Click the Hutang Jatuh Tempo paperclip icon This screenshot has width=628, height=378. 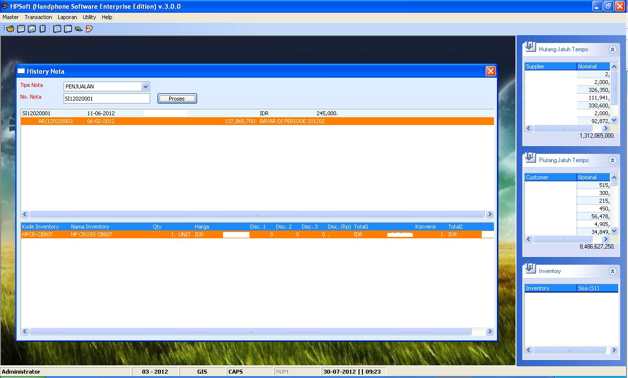[530, 47]
